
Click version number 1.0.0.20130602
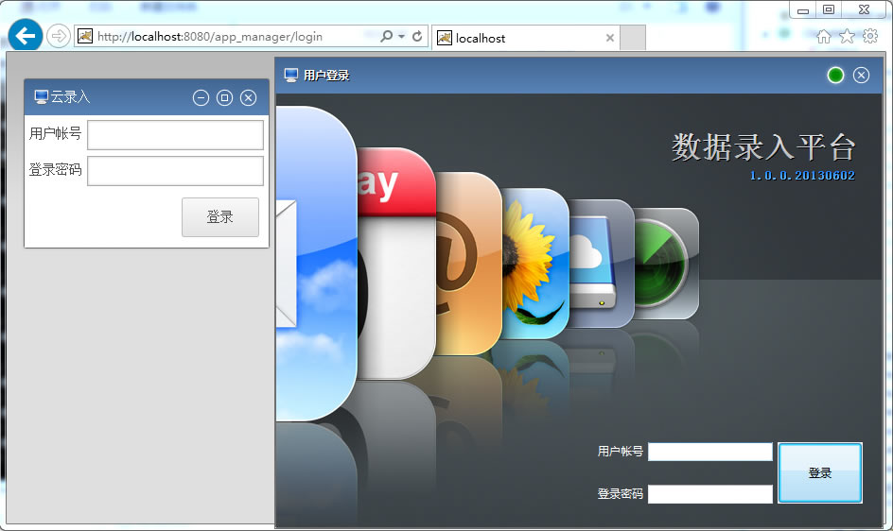tap(802, 176)
